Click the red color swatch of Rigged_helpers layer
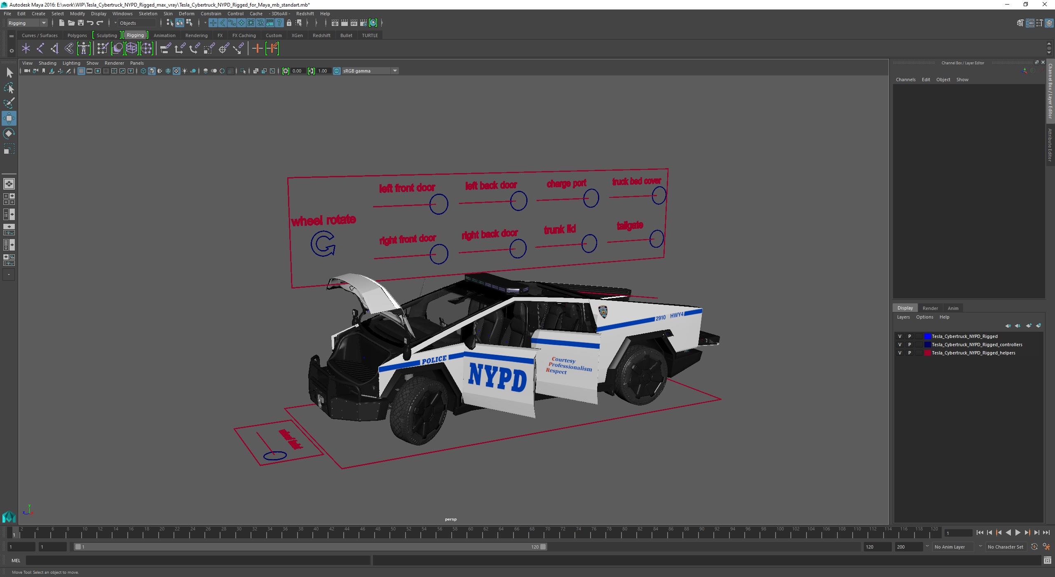Screen dimensions: 1055x577 point(927,353)
